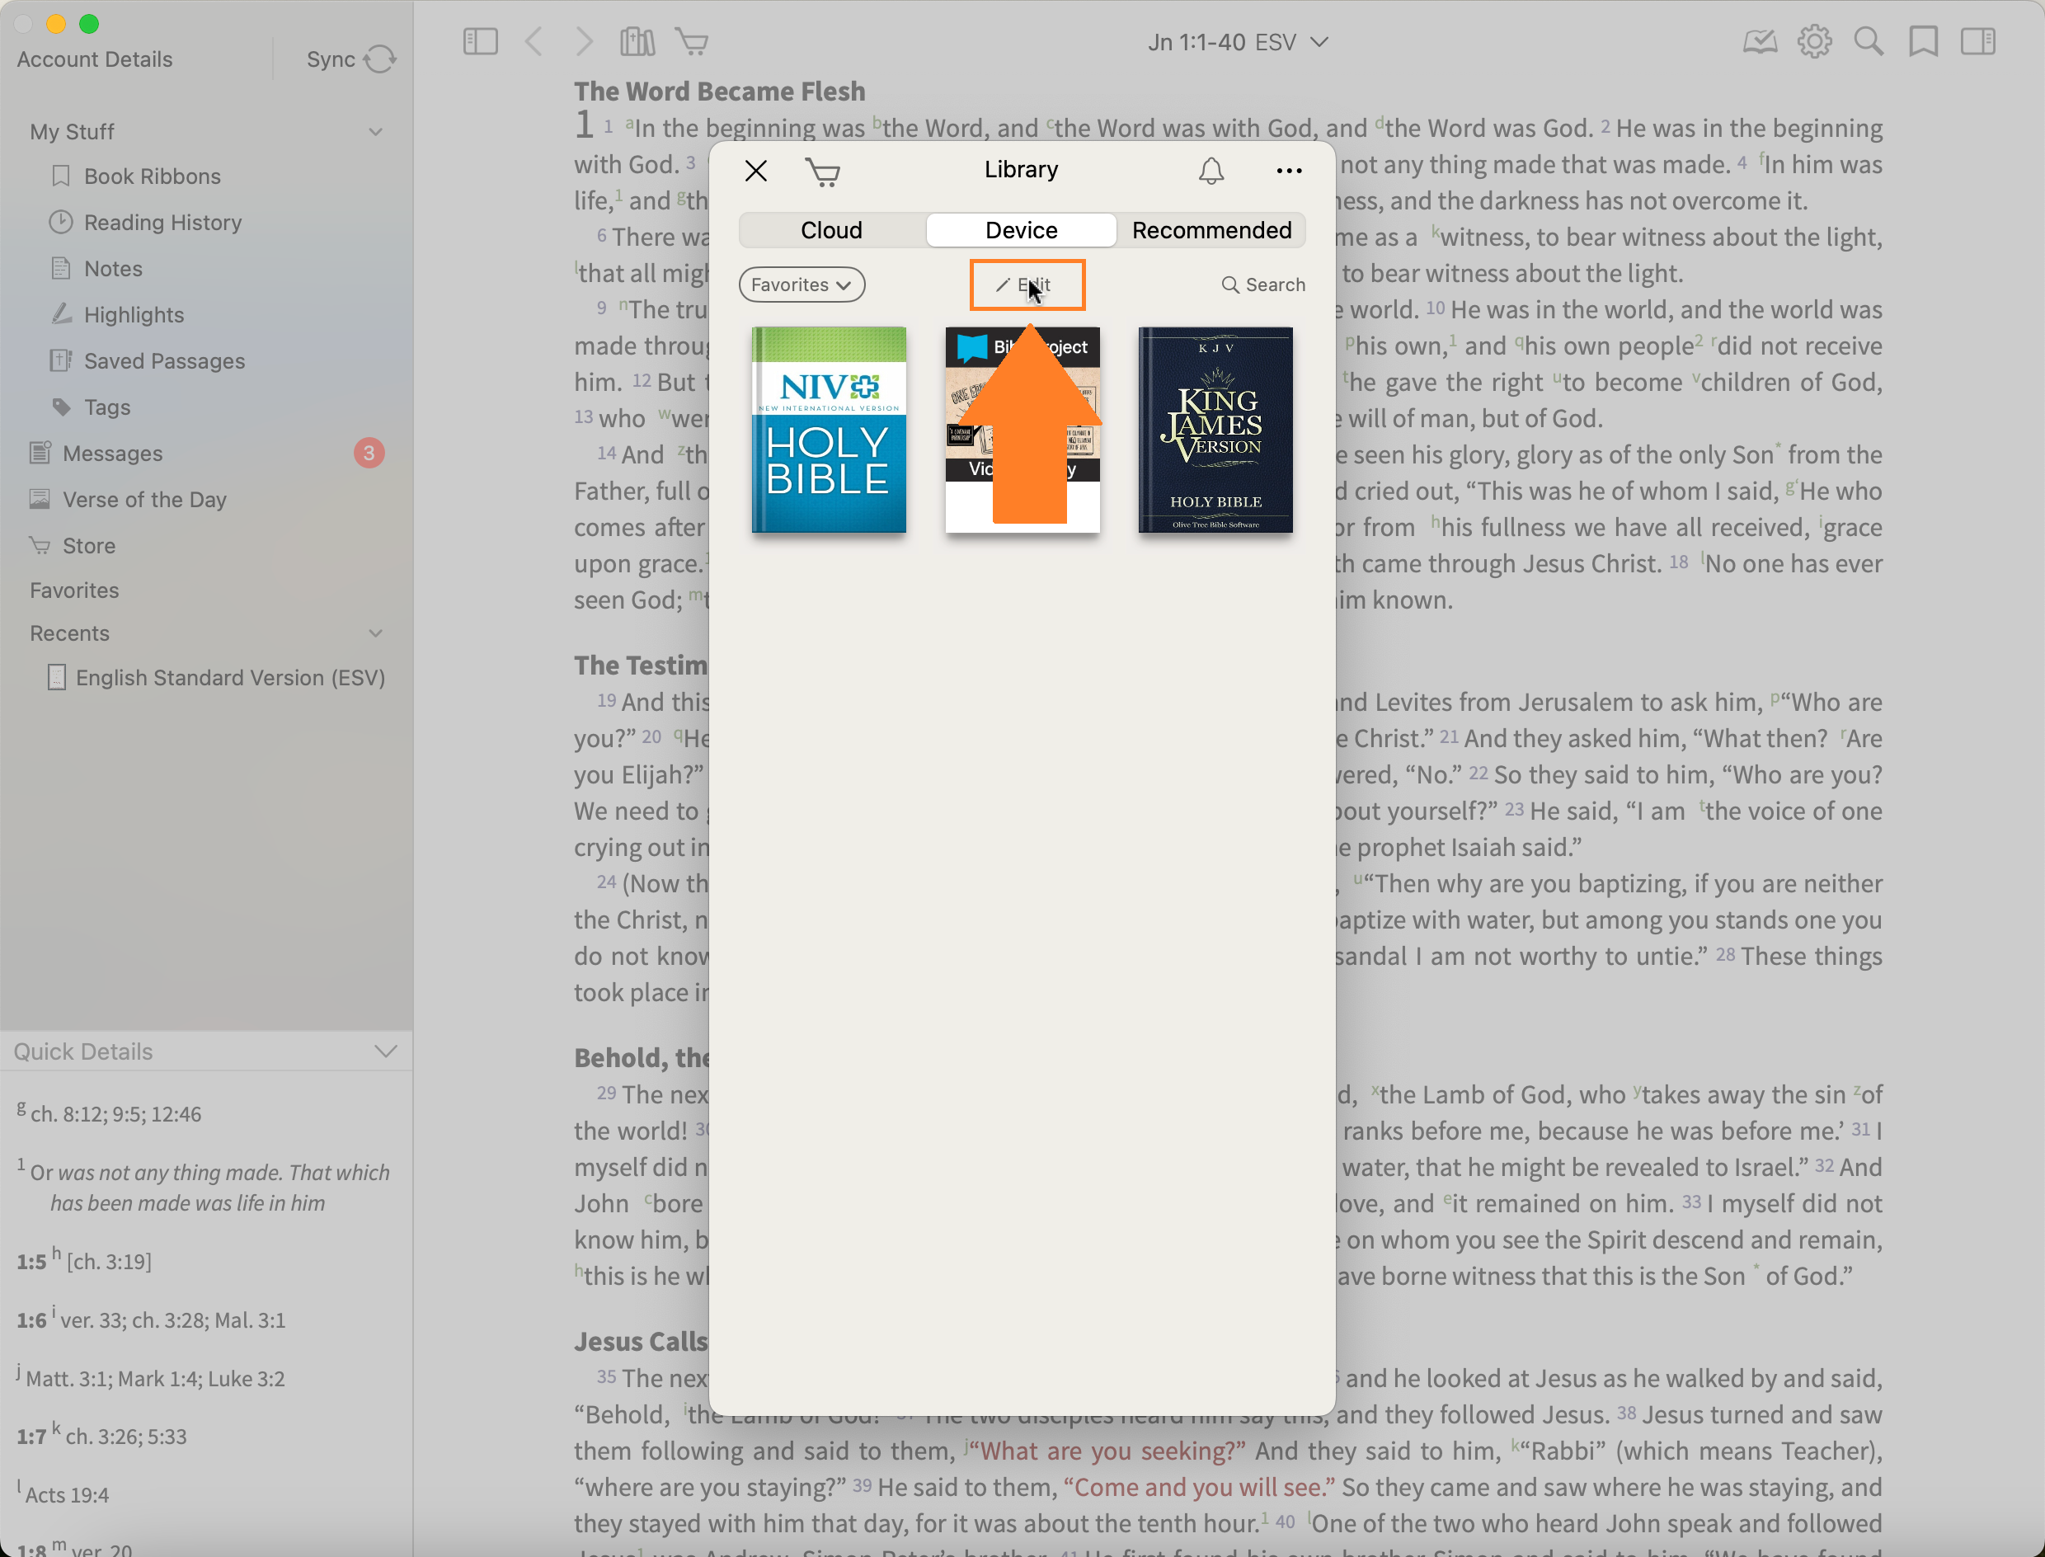Image resolution: width=2045 pixels, height=1557 pixels.
Task: Open the Favorites filter dropdown
Action: pos(802,285)
